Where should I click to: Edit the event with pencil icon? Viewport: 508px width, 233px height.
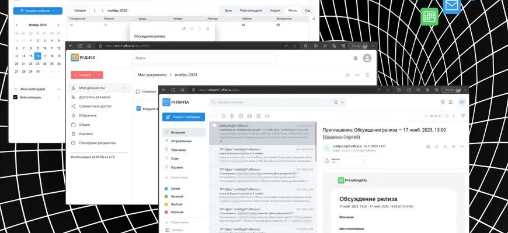(184, 29)
